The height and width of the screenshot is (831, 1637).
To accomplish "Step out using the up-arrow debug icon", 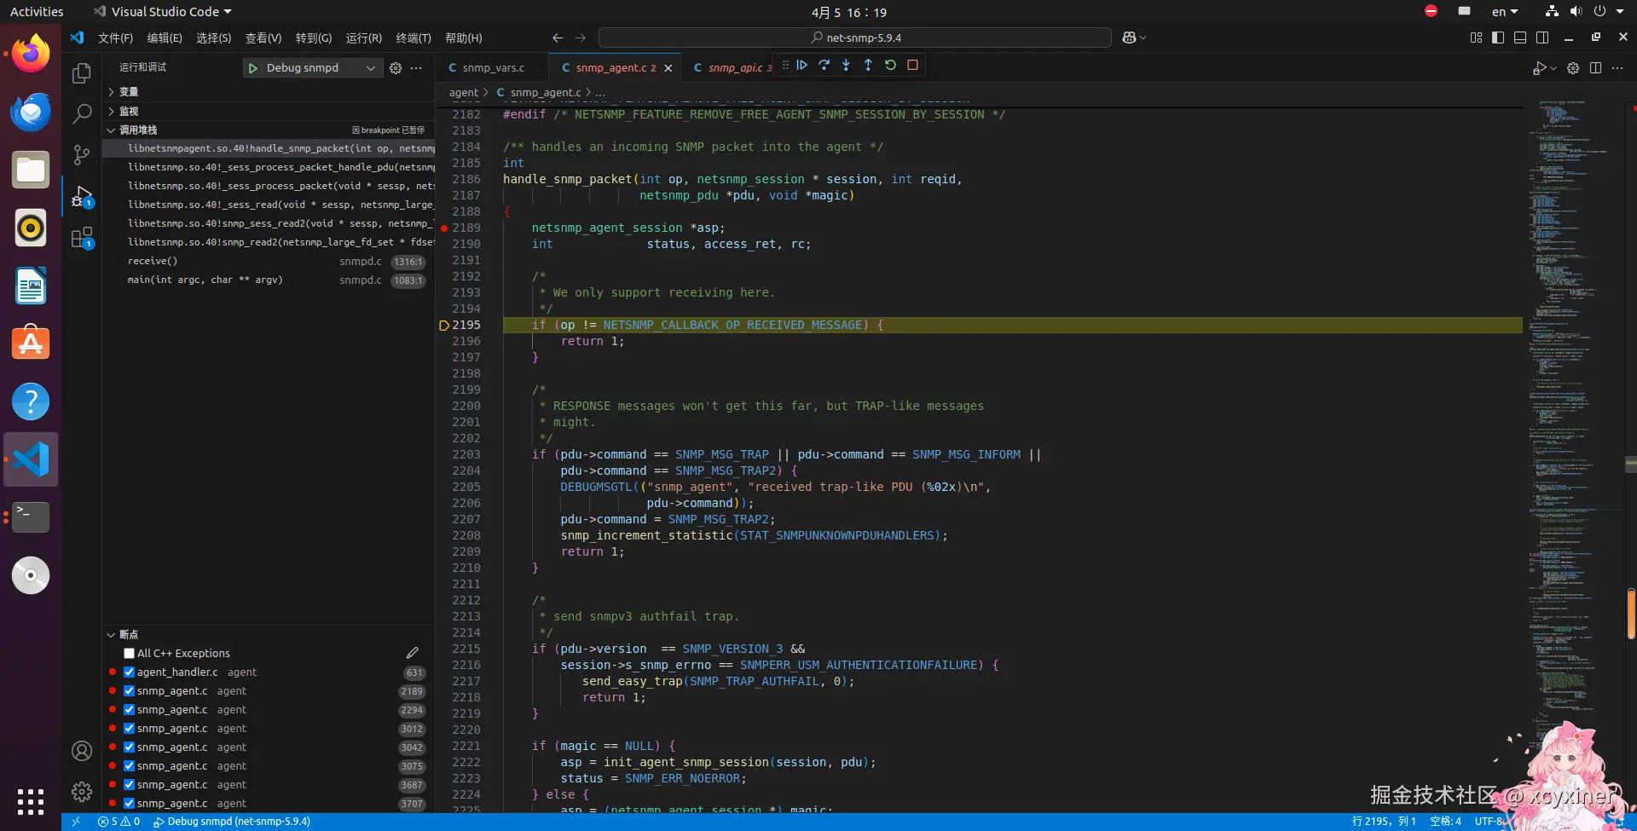I will (x=868, y=65).
